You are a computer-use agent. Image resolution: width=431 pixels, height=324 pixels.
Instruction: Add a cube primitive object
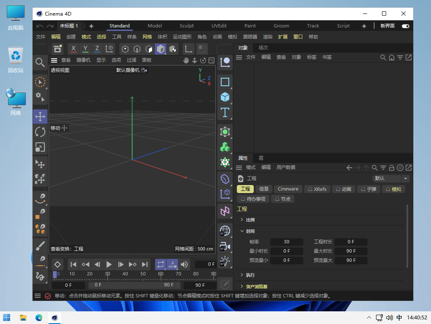coord(225,97)
